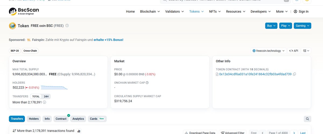
Task: Go to the next page arrow
Action: (294, 133)
